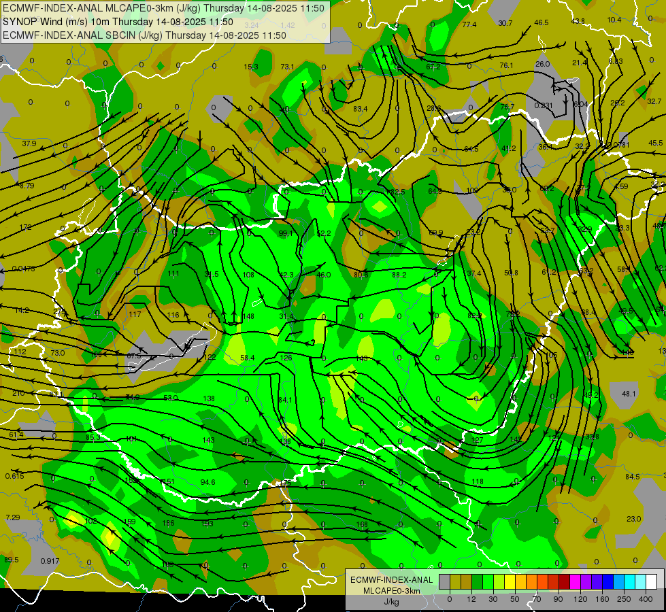Select the purple legend swatch

tap(586, 581)
